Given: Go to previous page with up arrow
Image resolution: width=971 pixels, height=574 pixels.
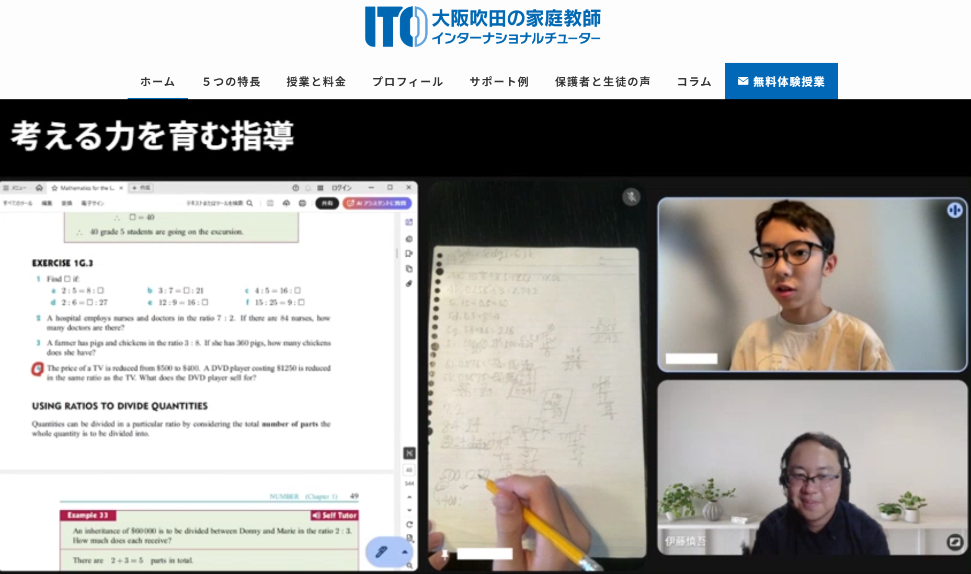Looking at the screenshot, I should (x=409, y=497).
